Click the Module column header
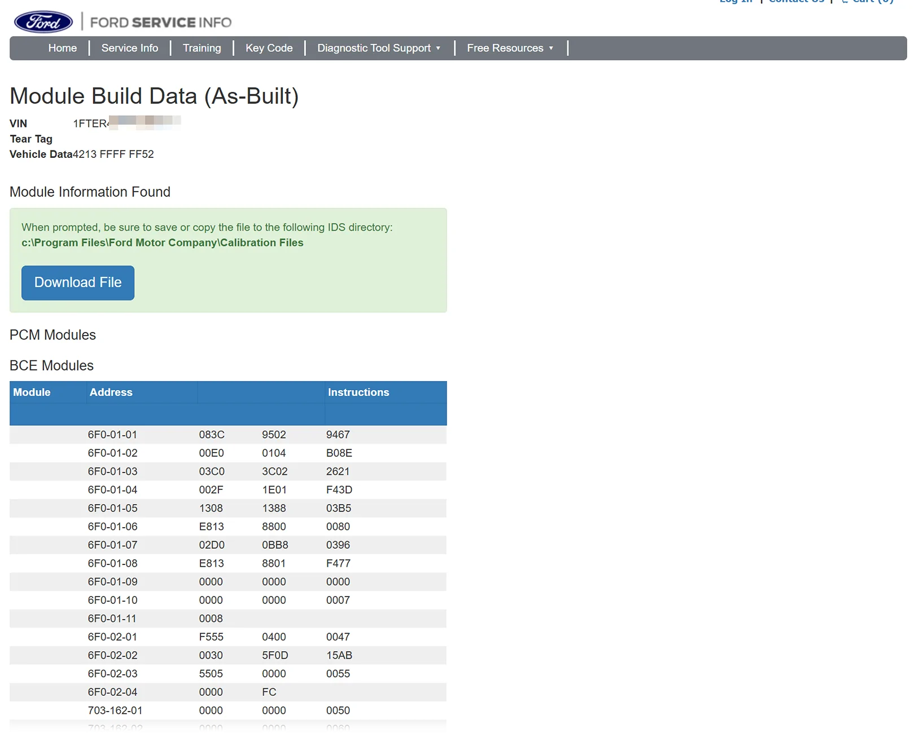The image size is (923, 733). pos(32,392)
